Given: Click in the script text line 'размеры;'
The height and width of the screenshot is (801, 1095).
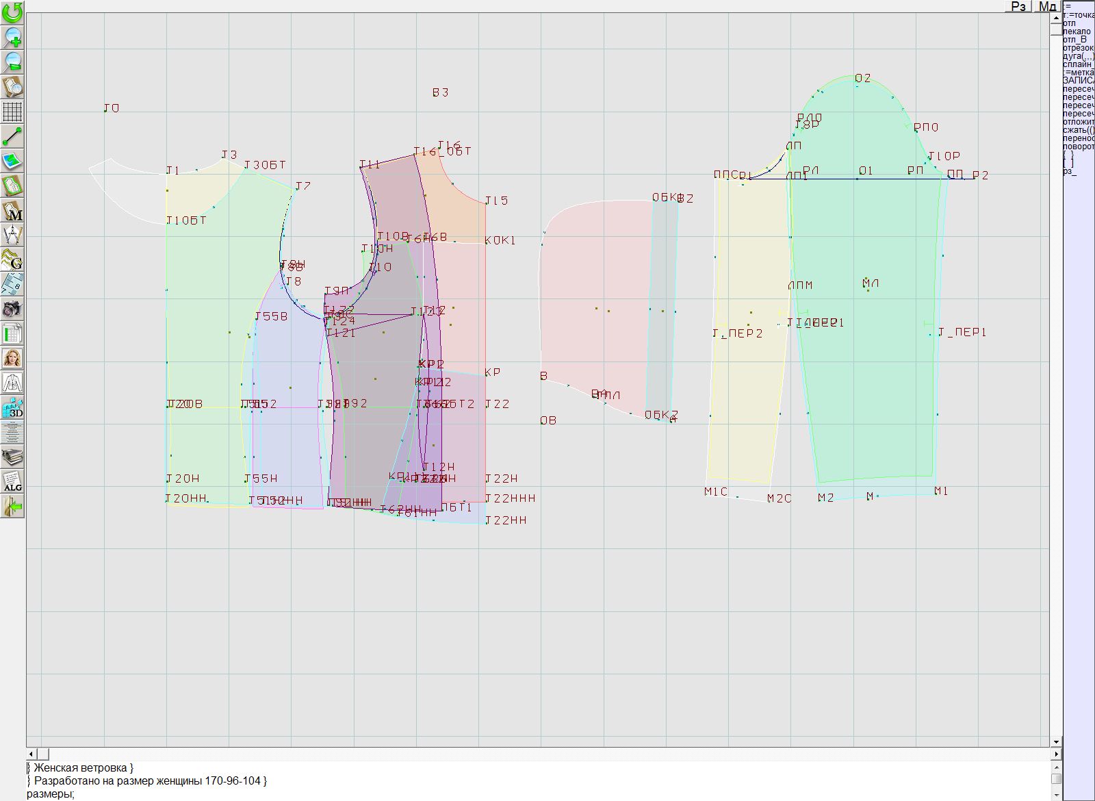Looking at the screenshot, I should 51,794.
